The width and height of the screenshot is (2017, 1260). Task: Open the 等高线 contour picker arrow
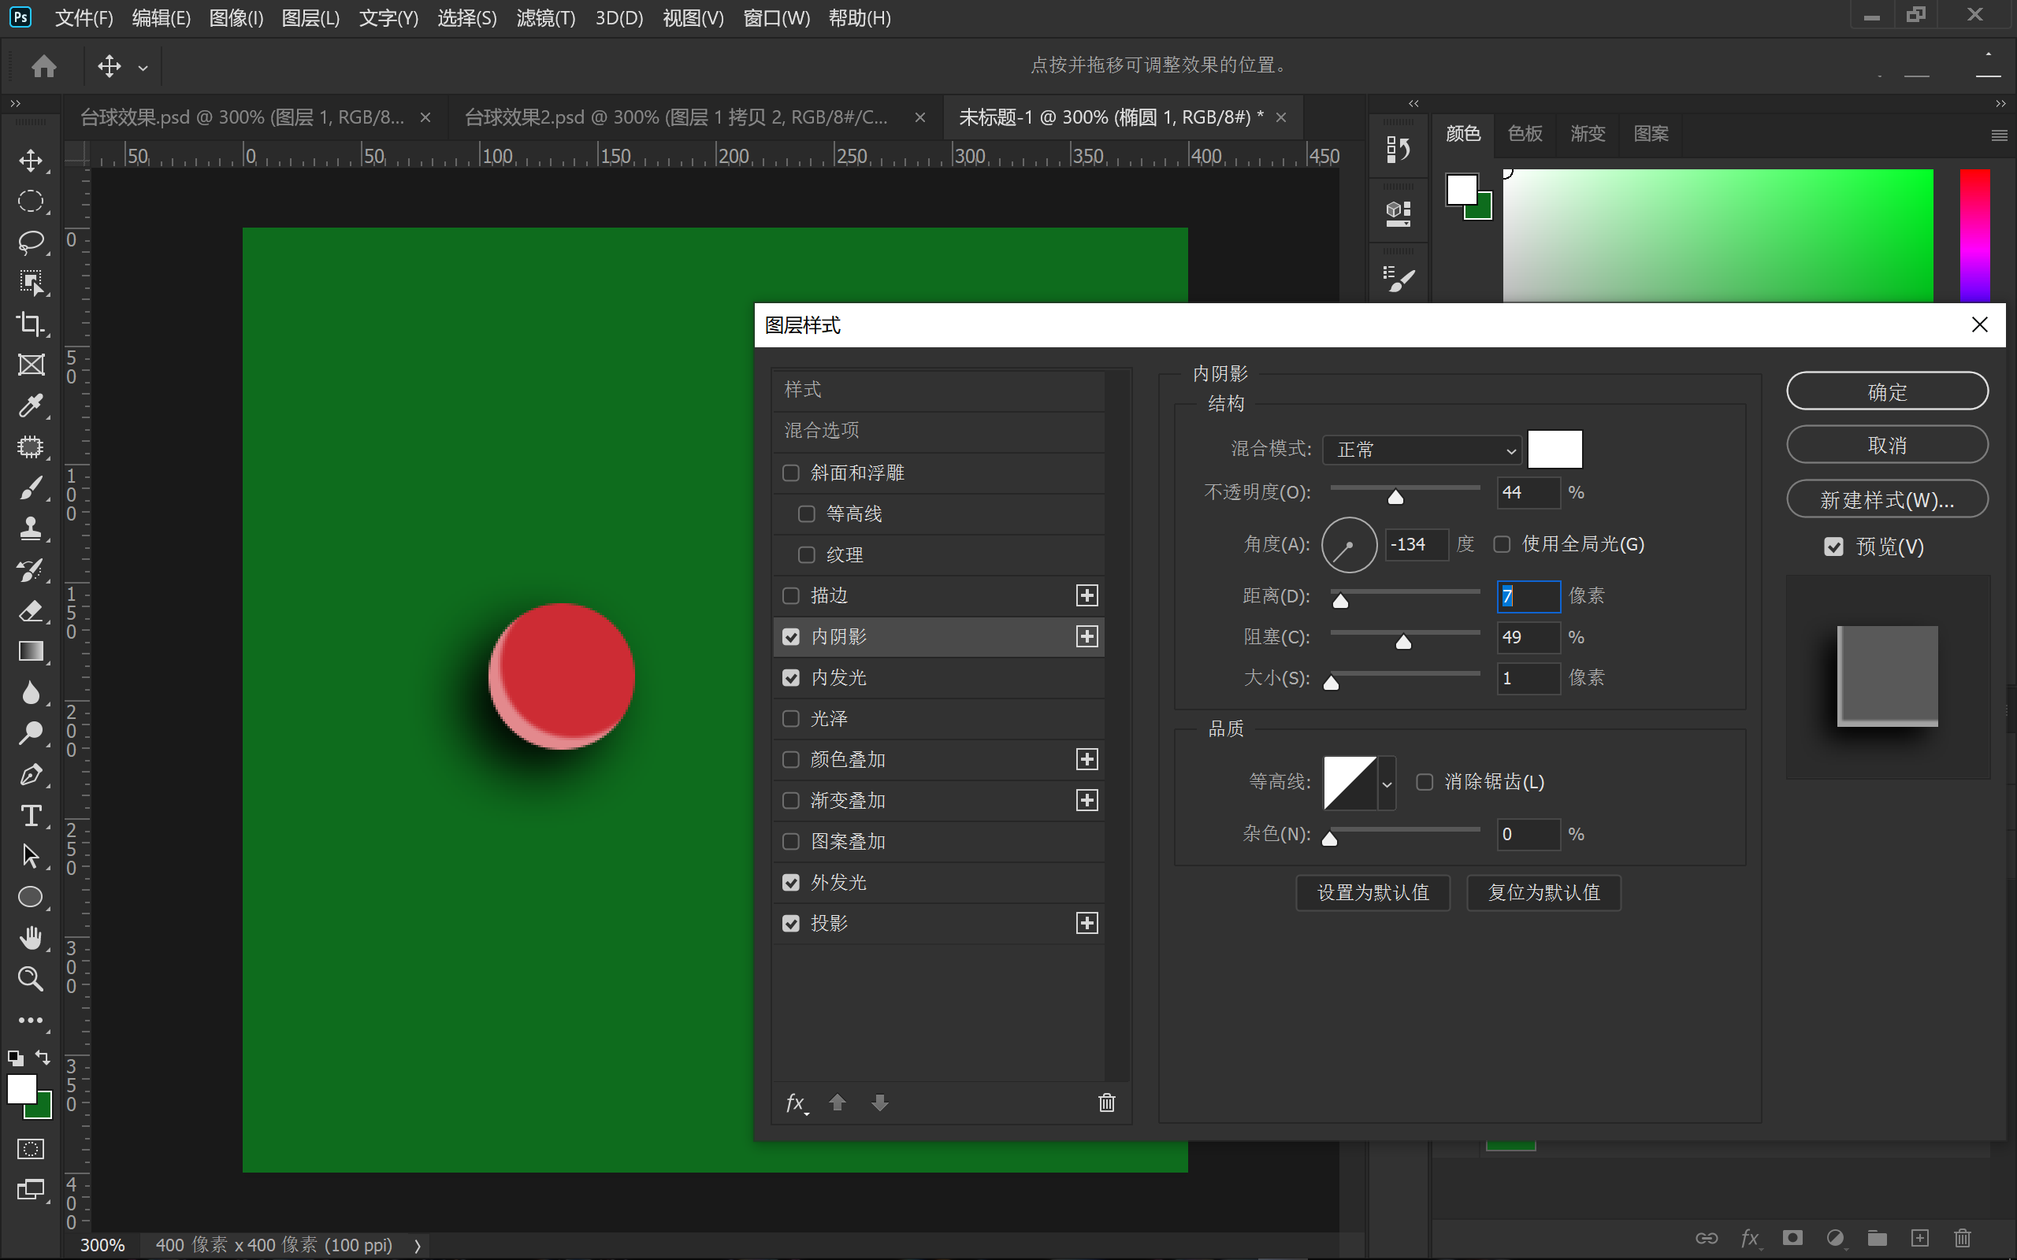tap(1387, 784)
